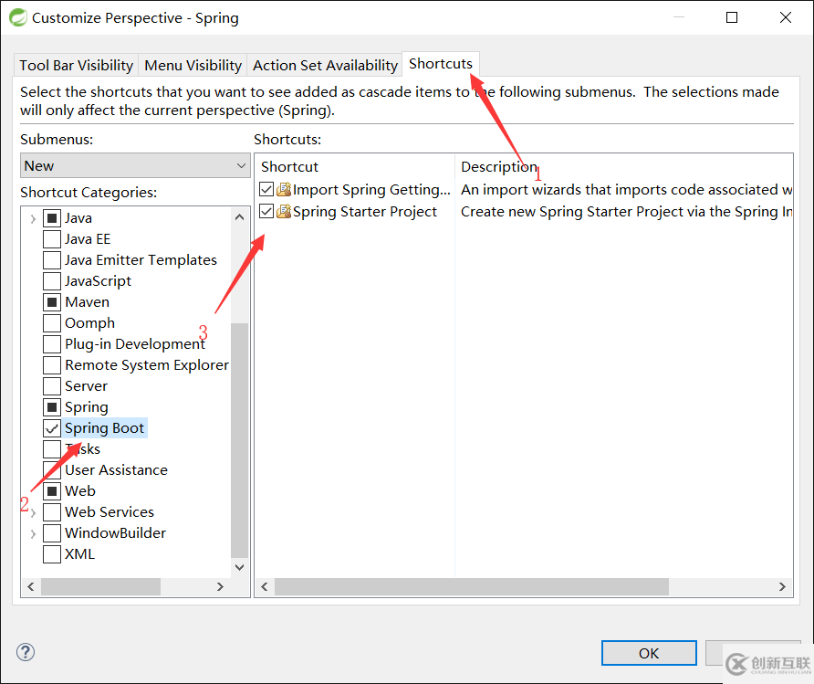Enable the User Assistance checkbox

pyautogui.click(x=52, y=470)
